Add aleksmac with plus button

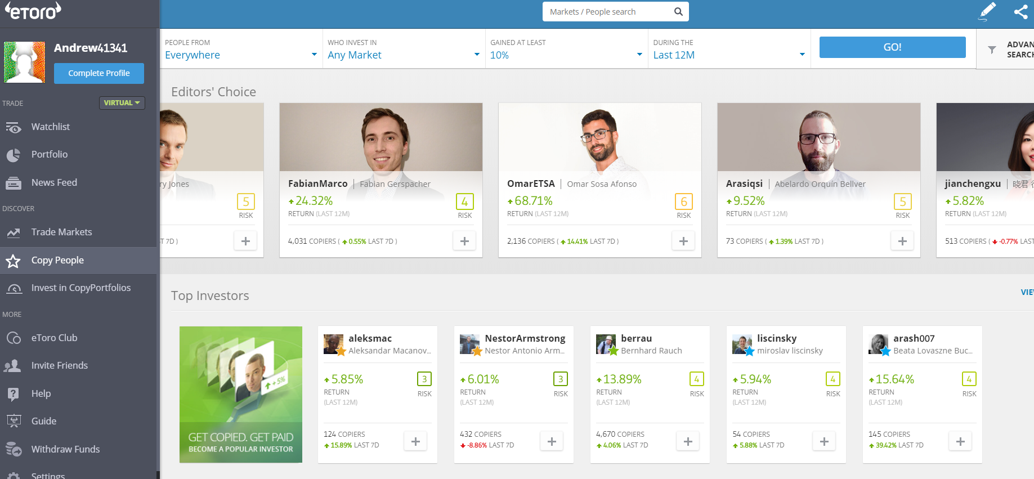click(x=415, y=442)
